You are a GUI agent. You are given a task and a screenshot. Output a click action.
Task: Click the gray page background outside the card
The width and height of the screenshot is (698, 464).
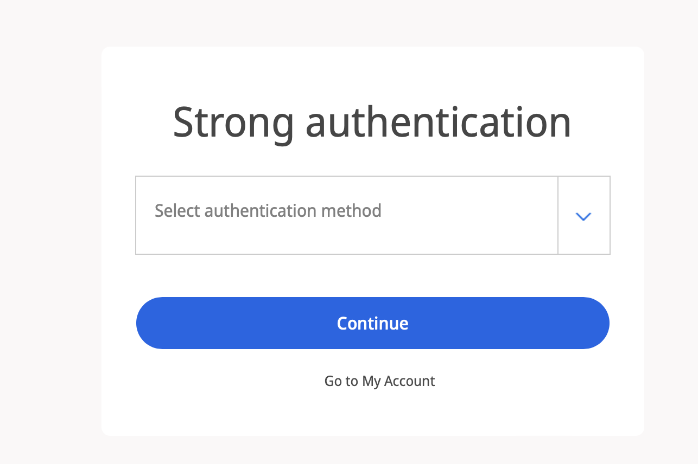click(49, 244)
